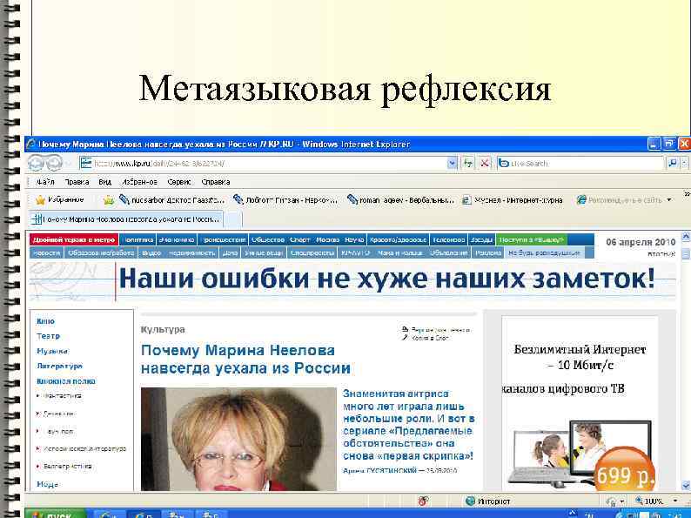Click the Add to Favorites bar icon
Screen dimensions: 691x518
pyautogui.click(x=109, y=200)
